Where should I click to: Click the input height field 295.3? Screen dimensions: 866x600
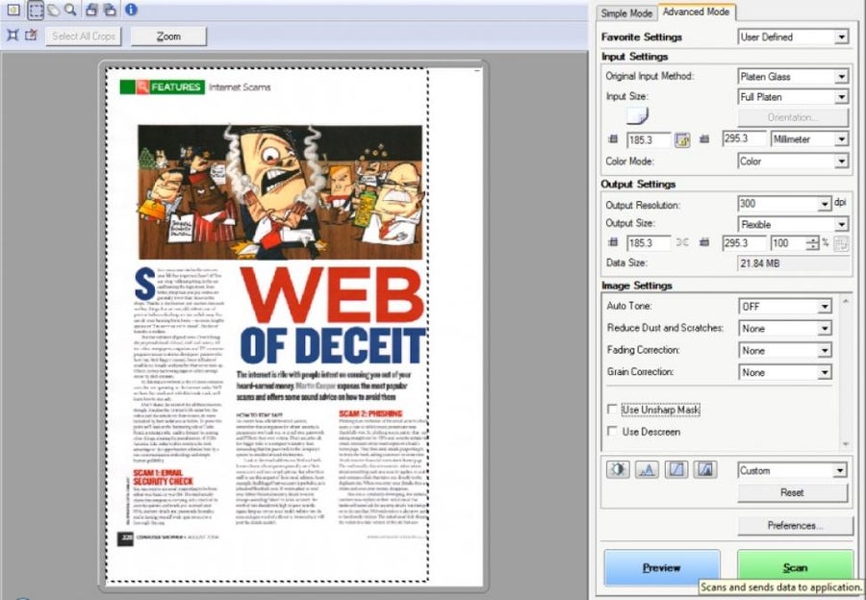pos(745,138)
